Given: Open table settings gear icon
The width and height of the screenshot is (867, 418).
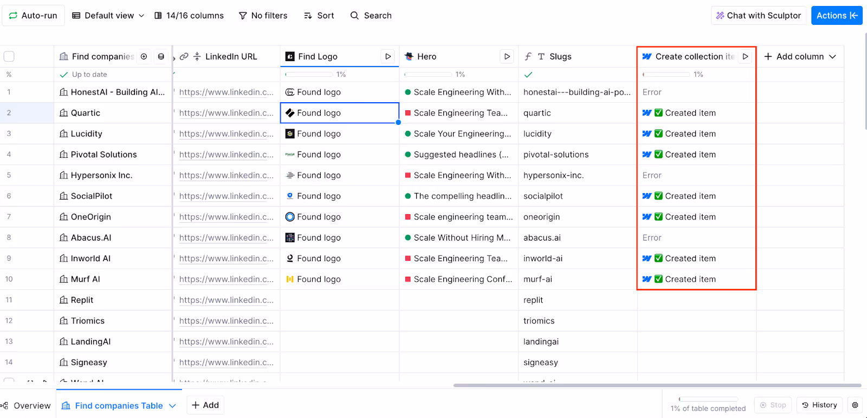Looking at the screenshot, I should (855, 405).
